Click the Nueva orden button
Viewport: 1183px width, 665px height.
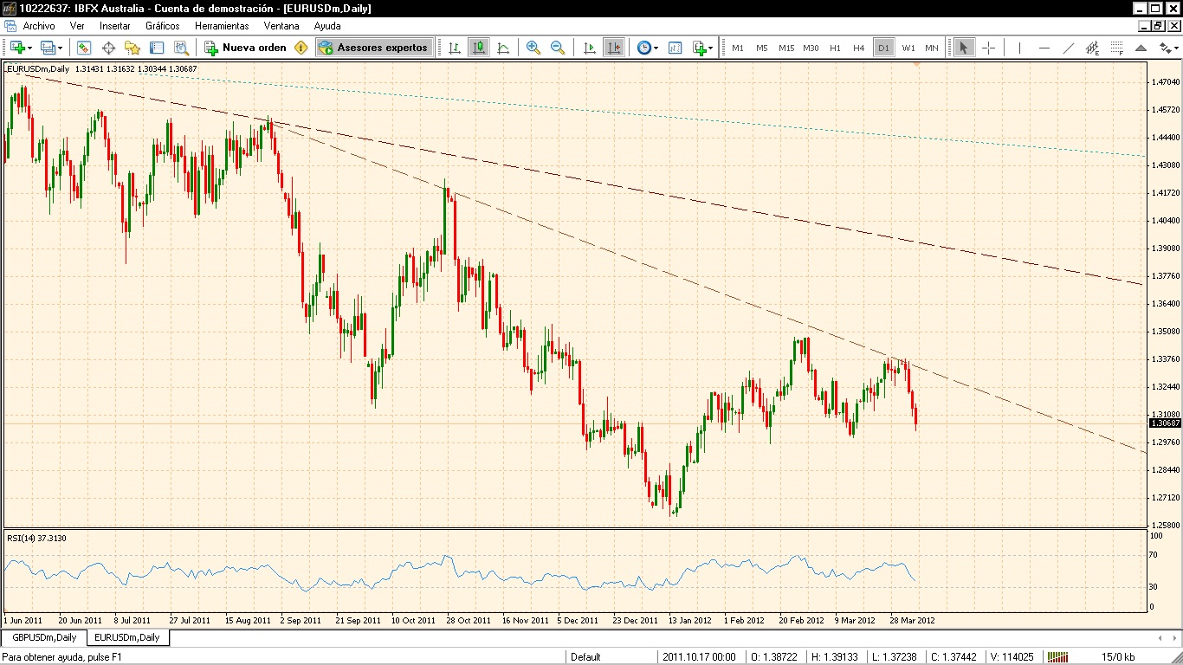(x=245, y=48)
